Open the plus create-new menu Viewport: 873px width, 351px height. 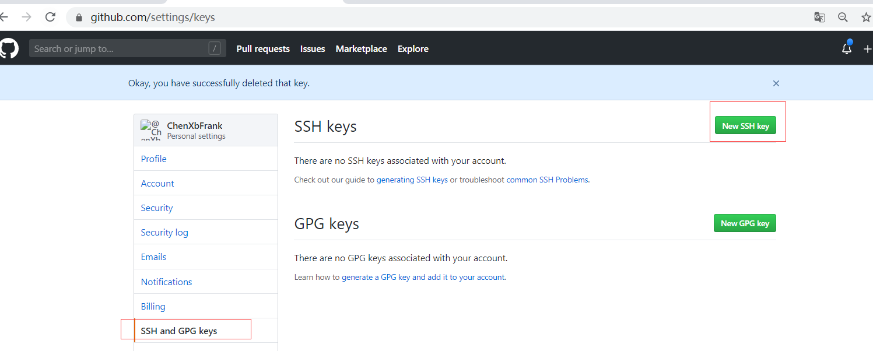pos(867,49)
